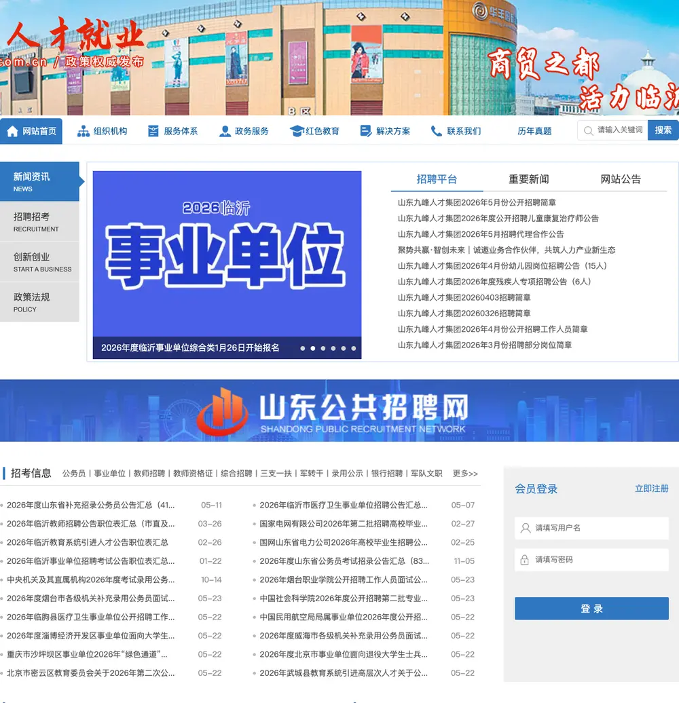
Task: Switch to the 网站公告 tab
Action: click(621, 179)
